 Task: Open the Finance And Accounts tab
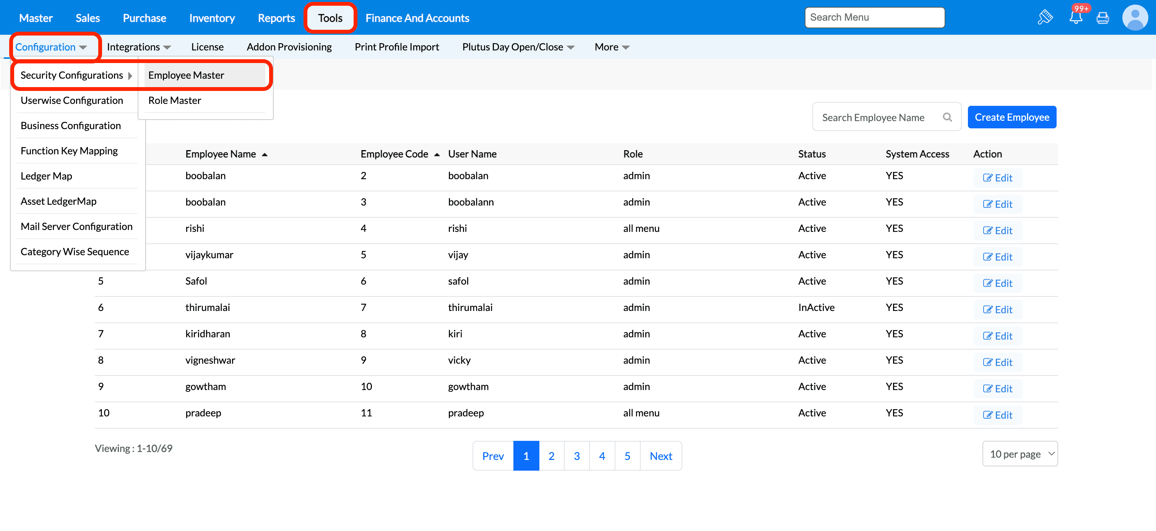[x=417, y=18]
